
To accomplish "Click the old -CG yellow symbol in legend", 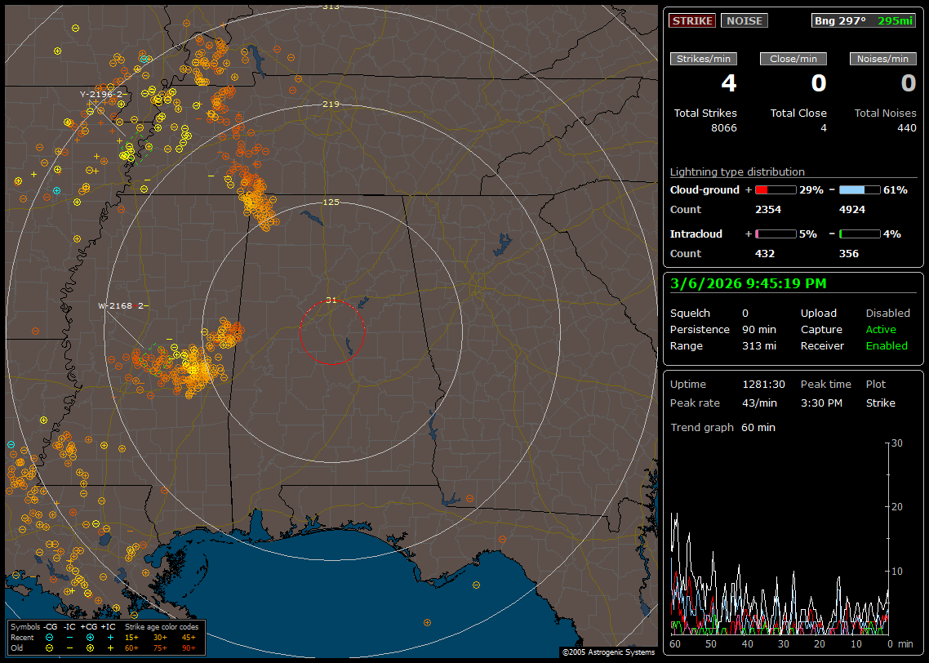I will click(50, 647).
